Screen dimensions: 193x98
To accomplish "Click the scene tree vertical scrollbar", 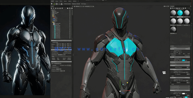I will (72, 12).
